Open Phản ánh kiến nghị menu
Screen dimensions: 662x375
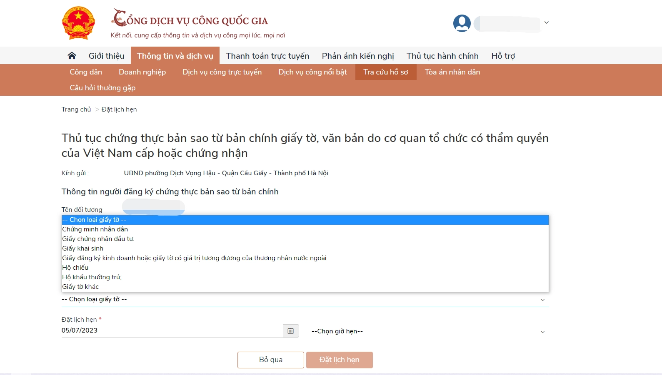pyautogui.click(x=358, y=56)
